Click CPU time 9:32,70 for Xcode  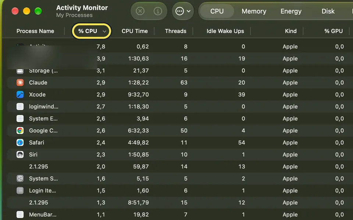(138, 95)
